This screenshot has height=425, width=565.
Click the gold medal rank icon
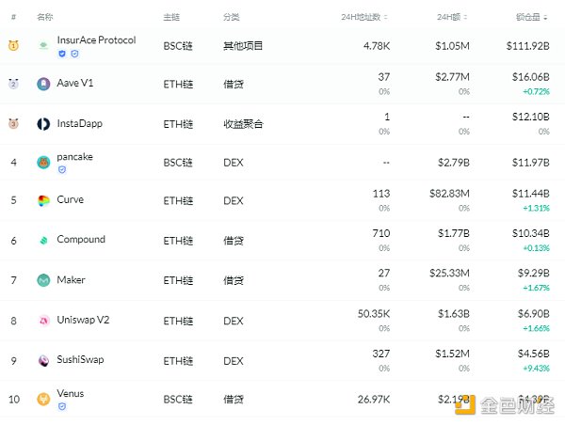pyautogui.click(x=13, y=45)
